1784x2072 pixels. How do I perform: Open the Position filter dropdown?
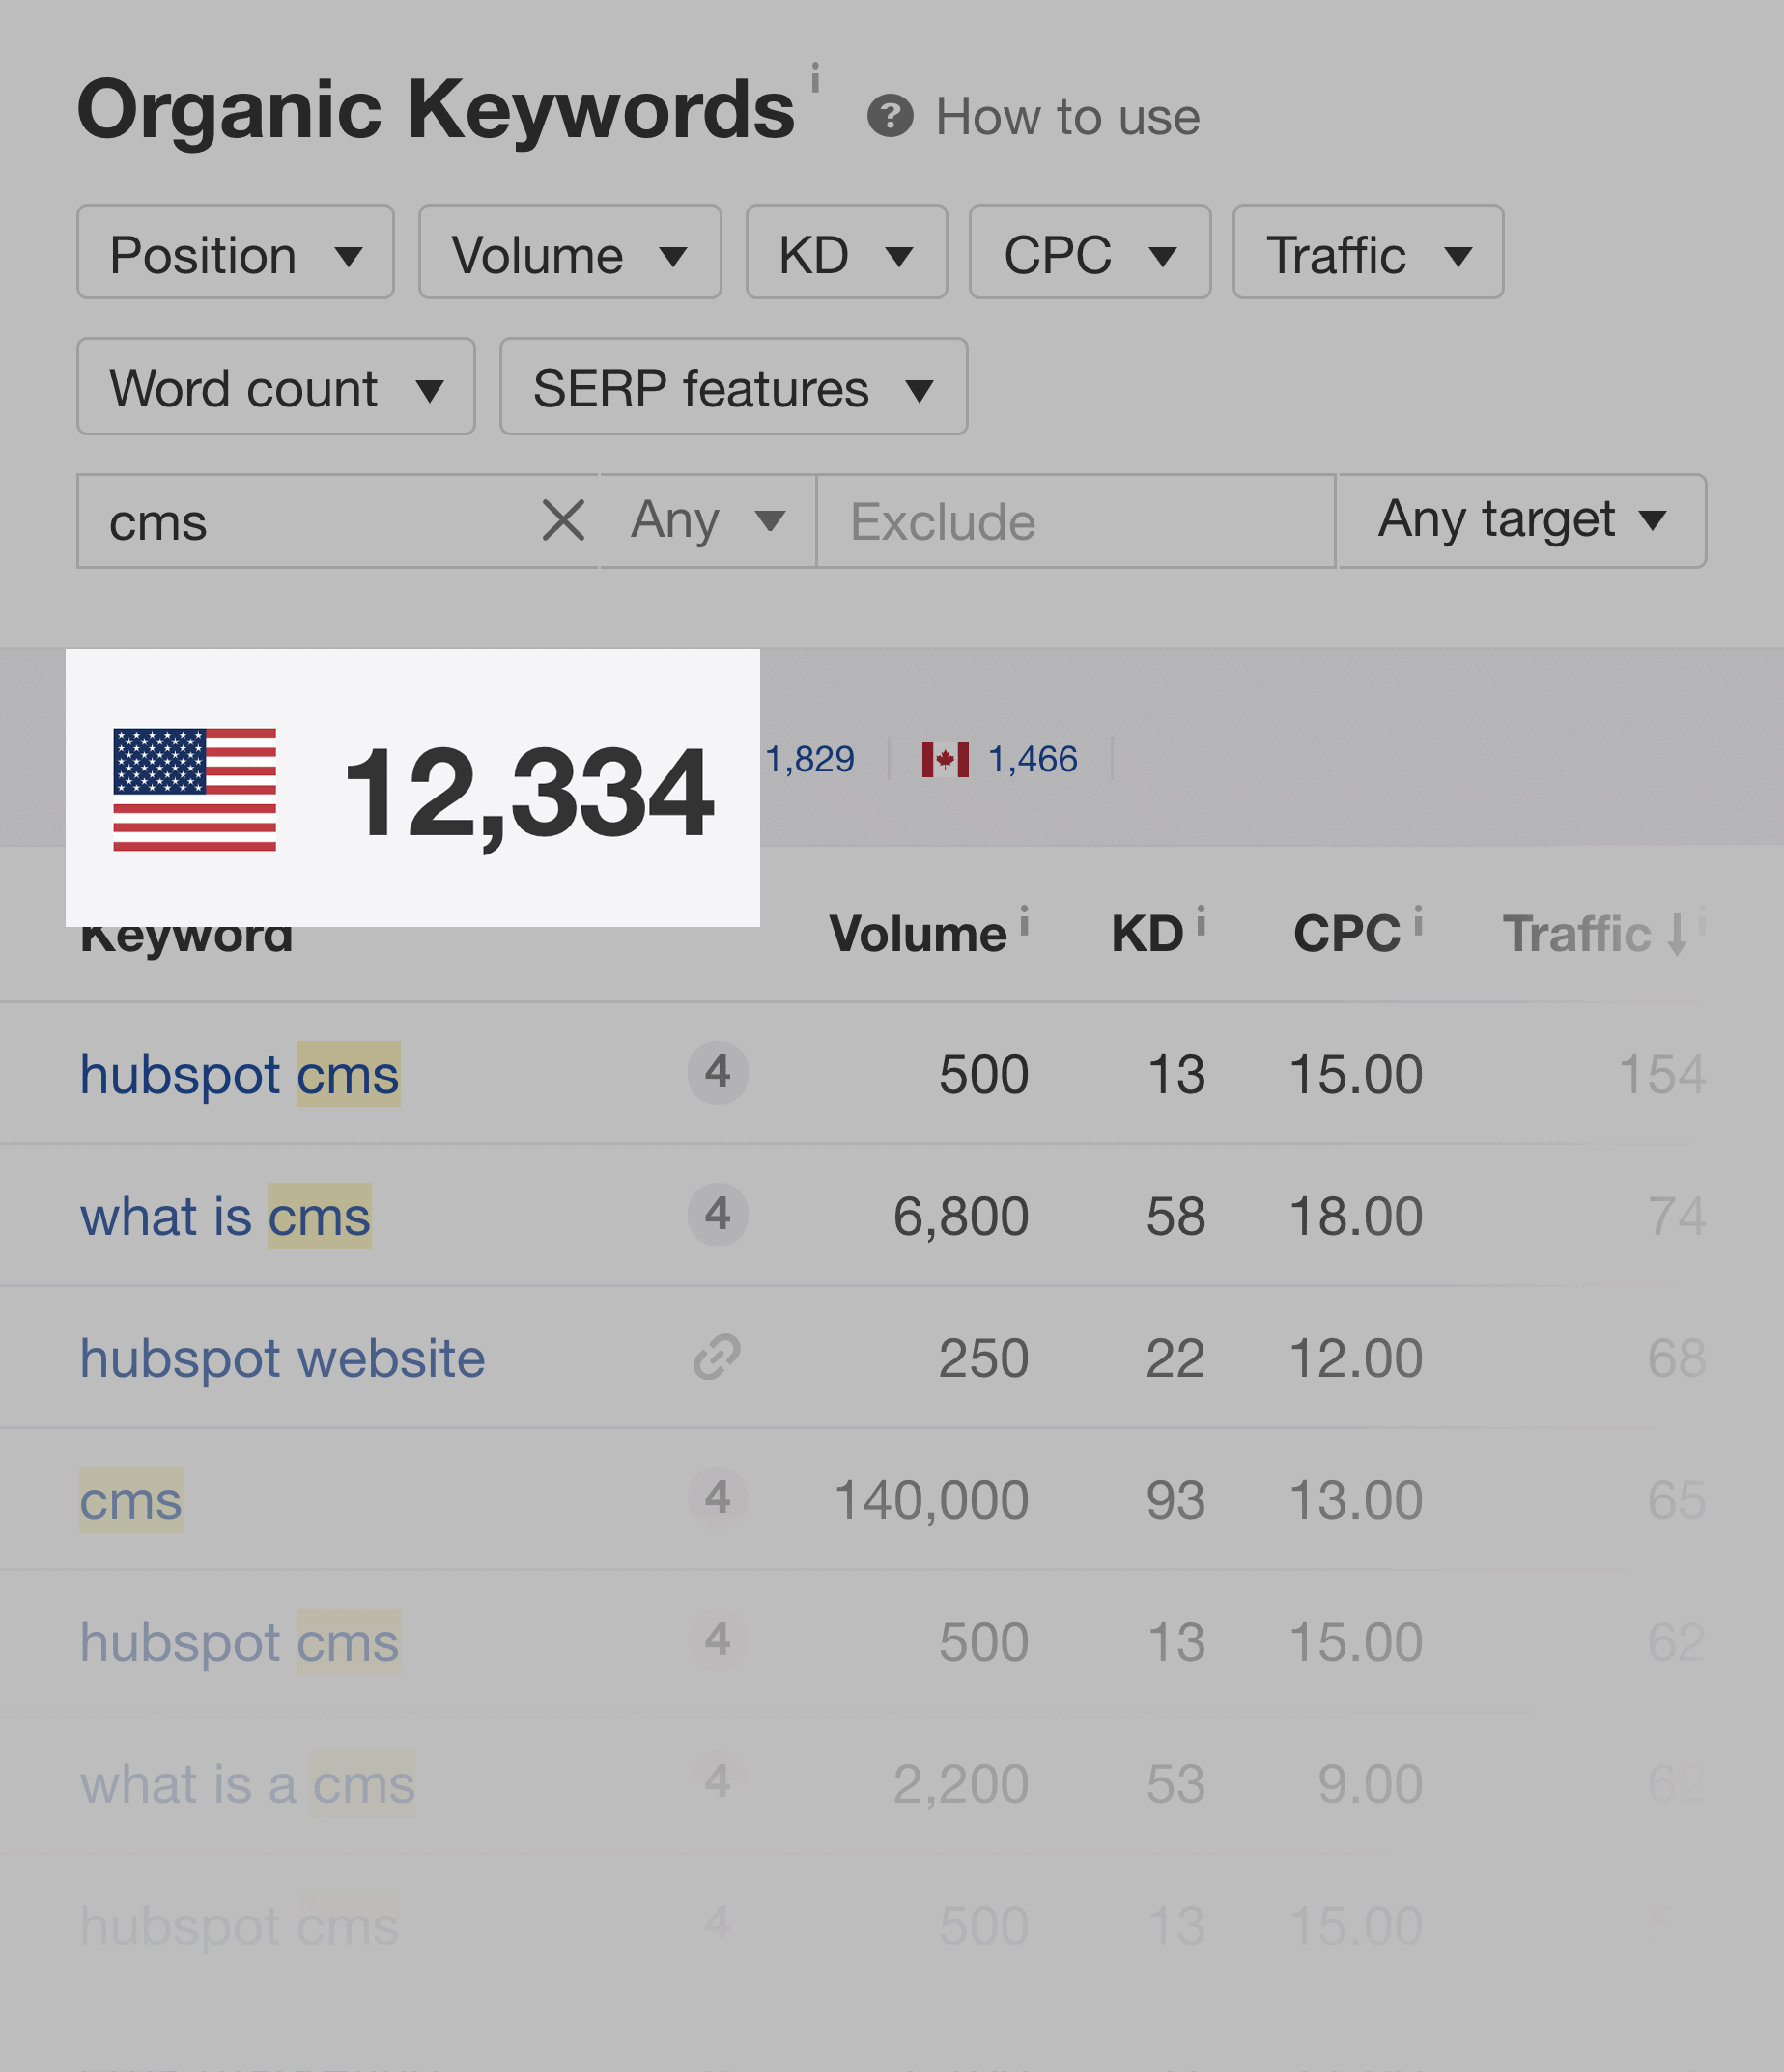pos(235,252)
